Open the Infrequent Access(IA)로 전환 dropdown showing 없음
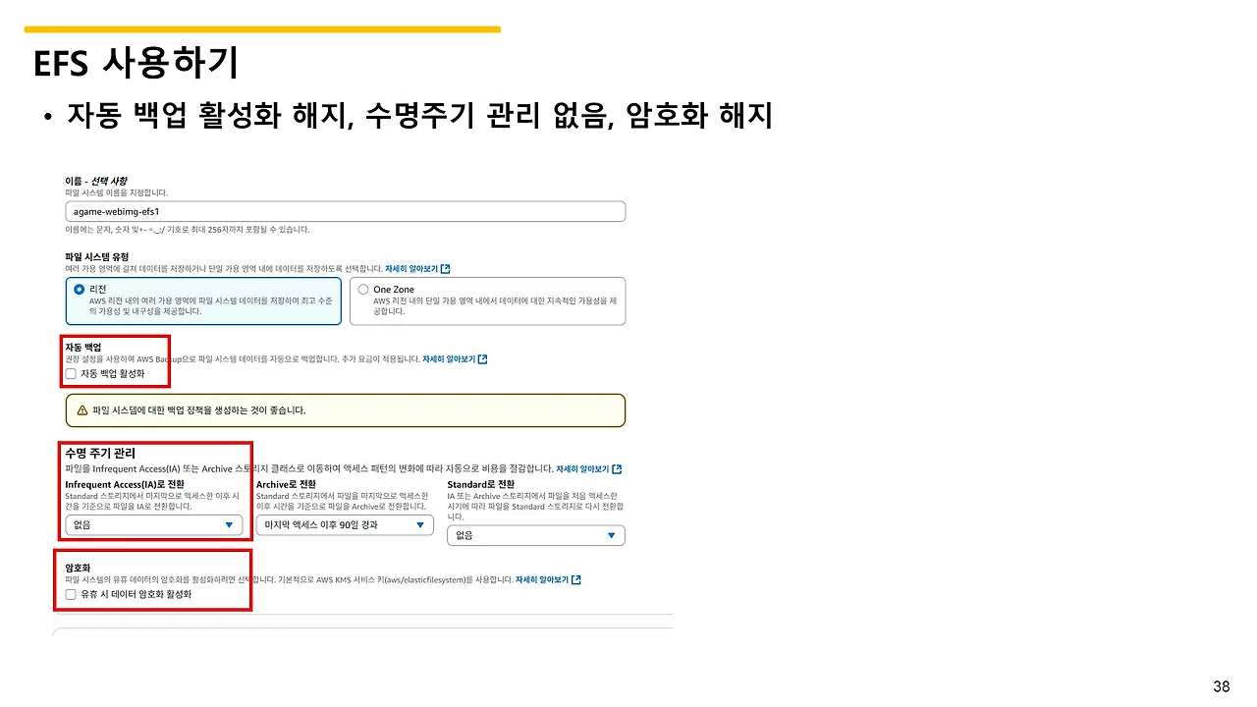Viewport: 1257px width, 707px height. (152, 526)
